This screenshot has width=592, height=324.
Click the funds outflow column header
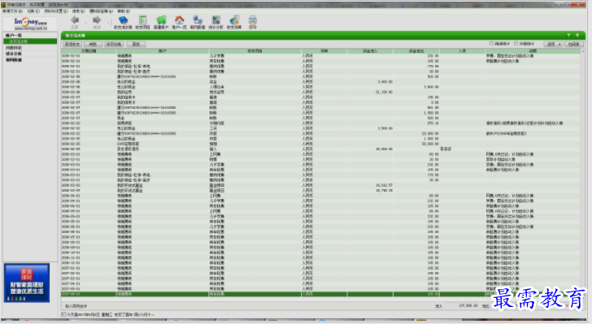(416, 51)
